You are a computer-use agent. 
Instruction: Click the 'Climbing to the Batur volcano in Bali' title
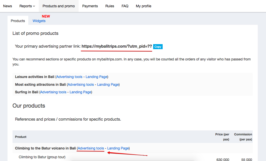(x=45, y=148)
